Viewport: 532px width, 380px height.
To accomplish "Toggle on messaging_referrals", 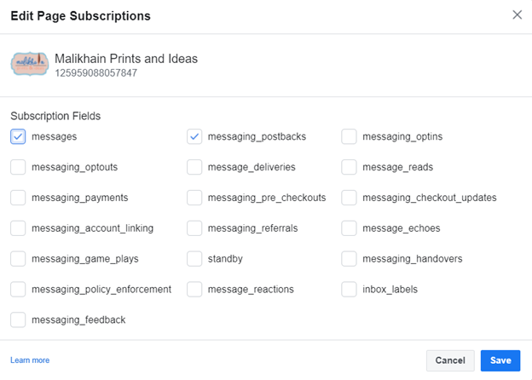I will [x=194, y=228].
